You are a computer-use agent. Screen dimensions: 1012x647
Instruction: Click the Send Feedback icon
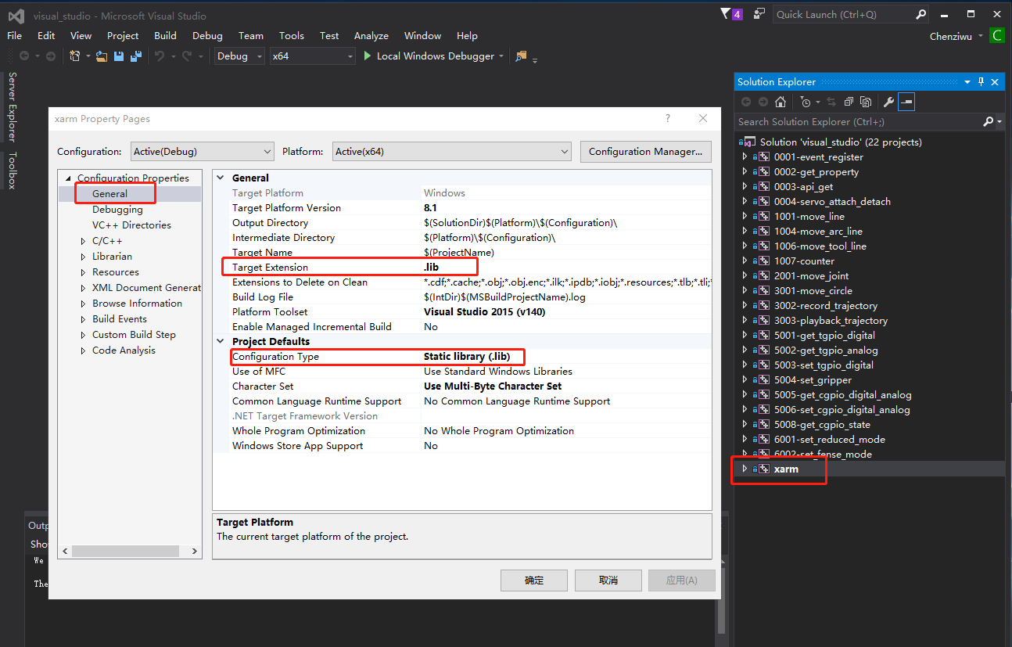coord(759,14)
